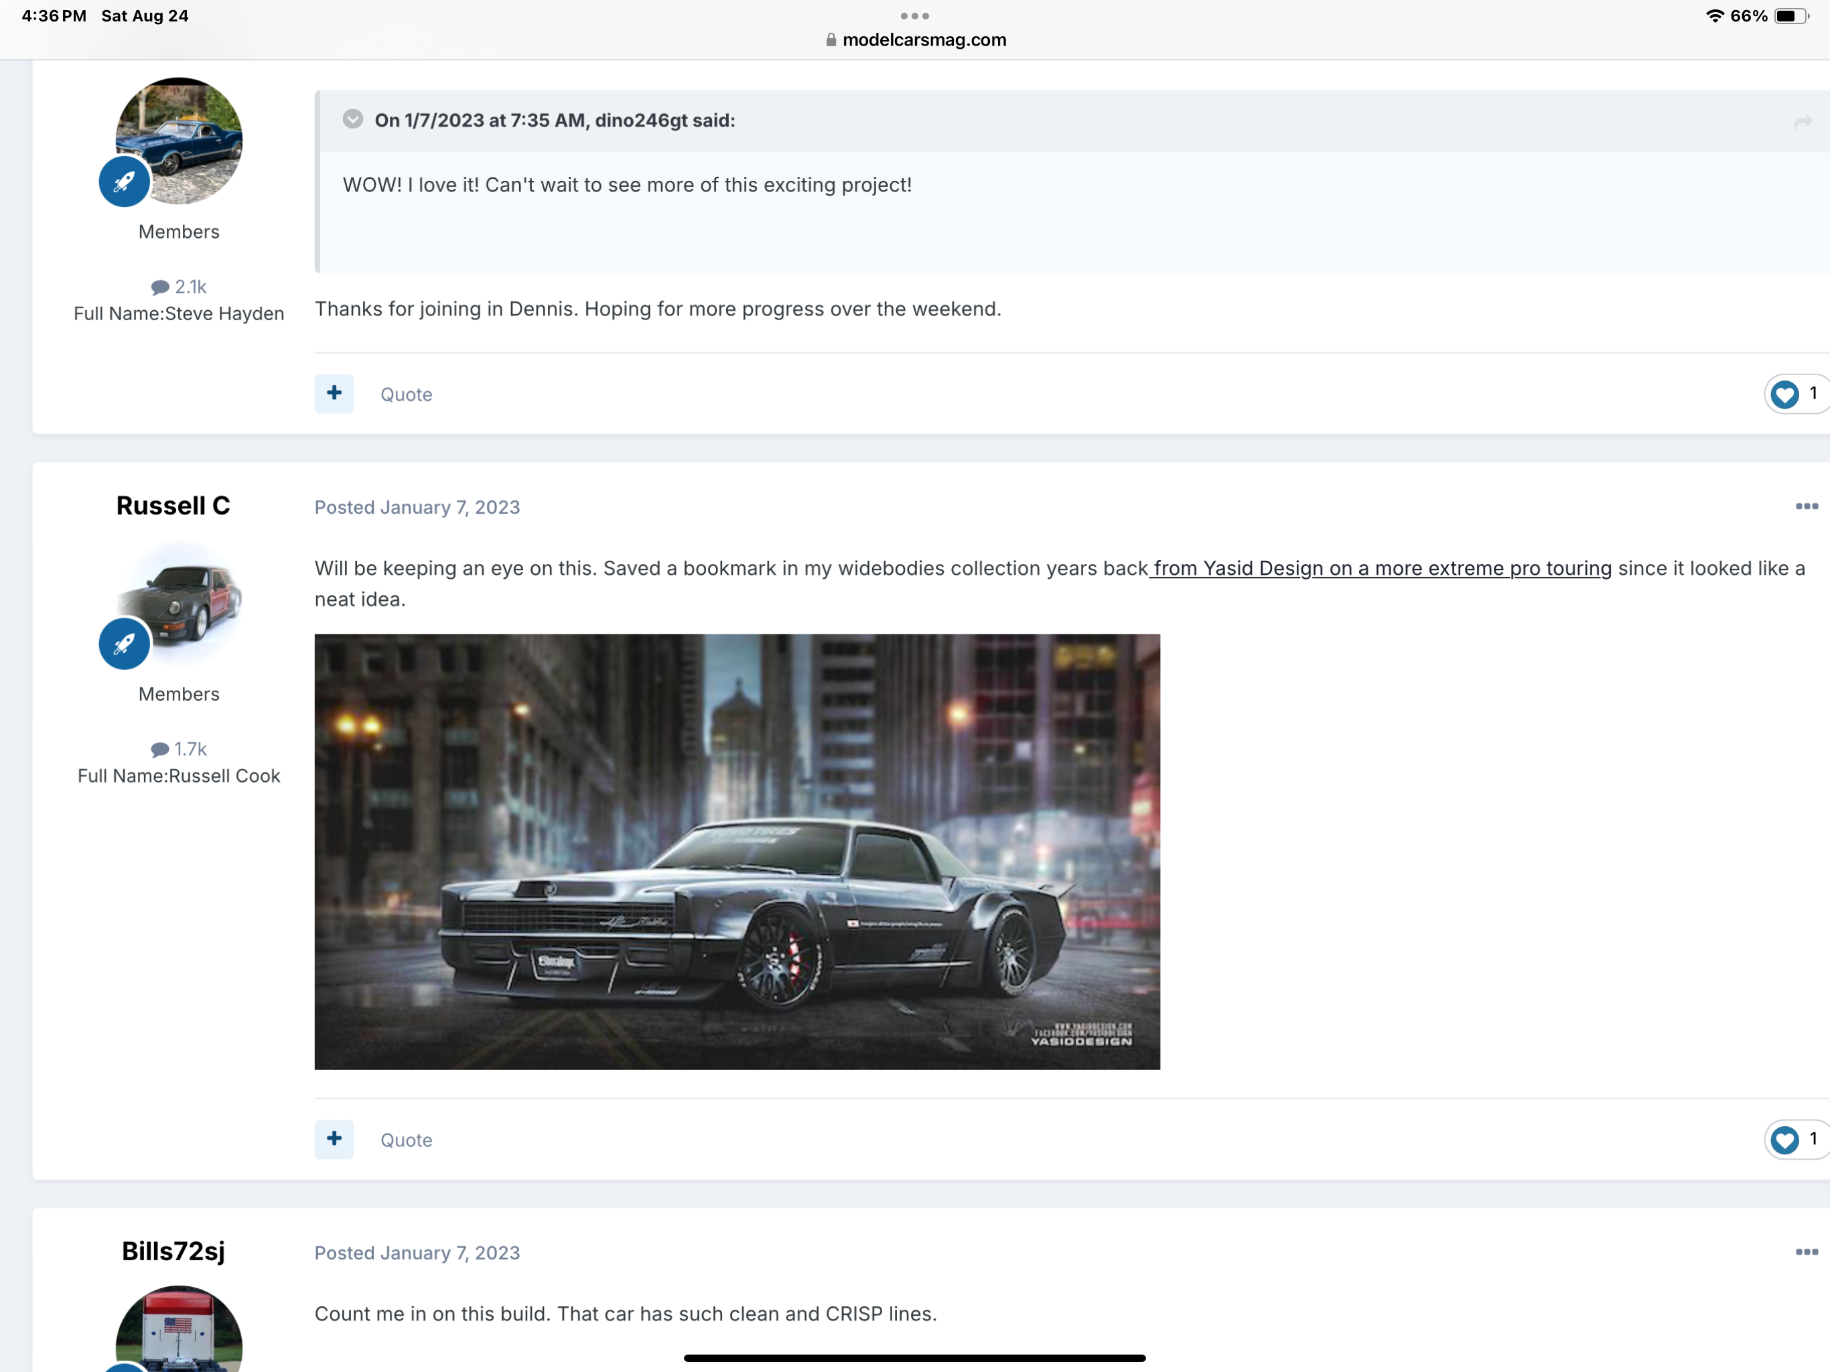
Task: Open Russell C profile name
Action: tap(173, 506)
